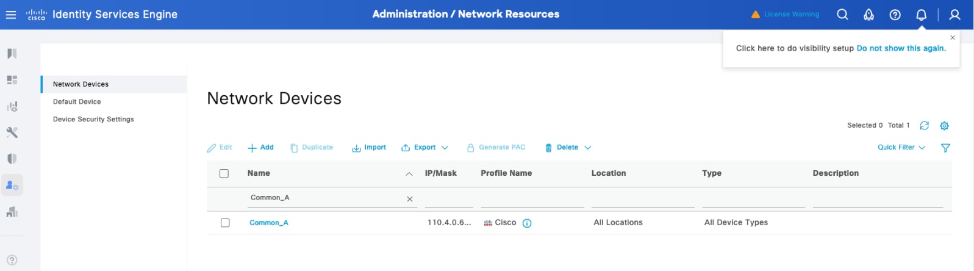
Task: Show info for Cisco profile
Action: pyautogui.click(x=527, y=223)
